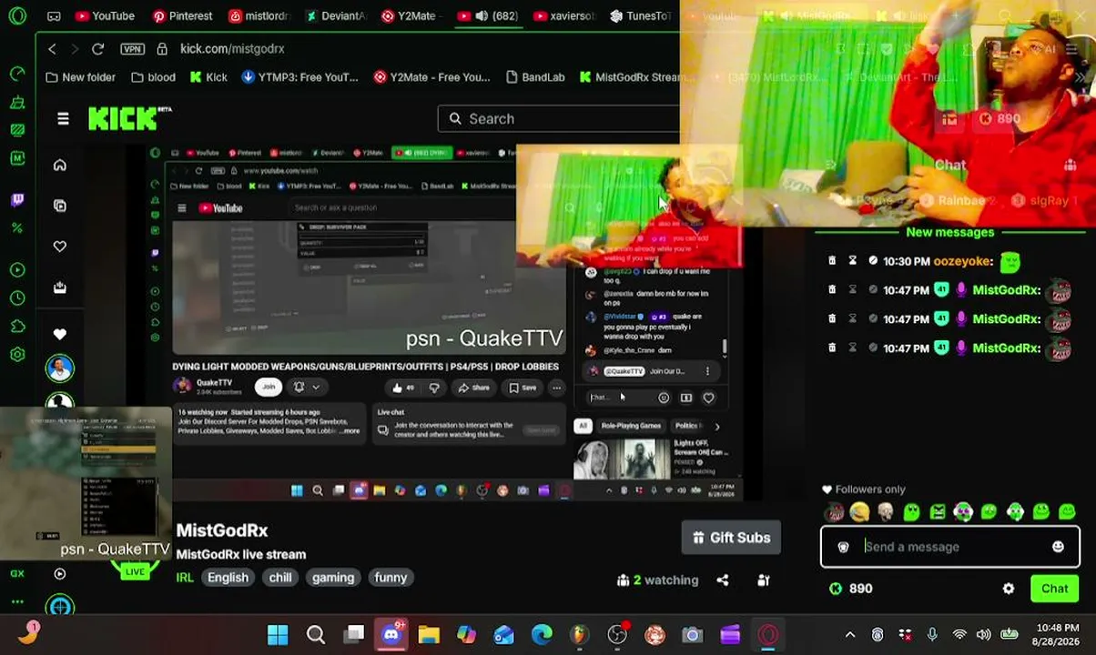The height and width of the screenshot is (655, 1096).
Task: Open GX Cleaner broom icon in sidebar
Action: pyautogui.click(x=17, y=103)
